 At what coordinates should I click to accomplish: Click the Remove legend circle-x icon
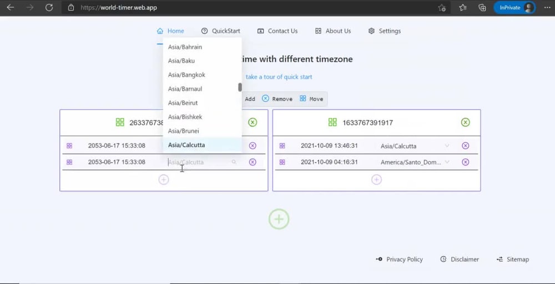265,98
